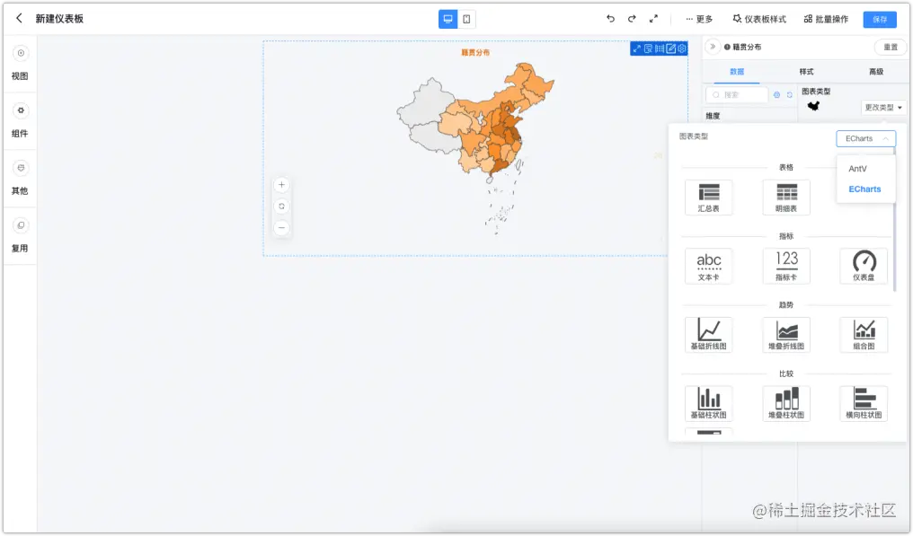Choose ECharts from the dropdown list
This screenshot has width=913, height=536.
864,189
